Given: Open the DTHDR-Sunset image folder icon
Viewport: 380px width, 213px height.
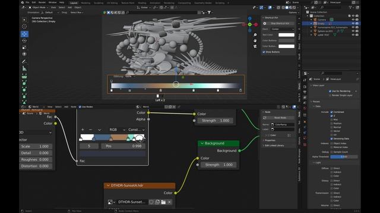Looking at the screenshot, I should 163,202.
